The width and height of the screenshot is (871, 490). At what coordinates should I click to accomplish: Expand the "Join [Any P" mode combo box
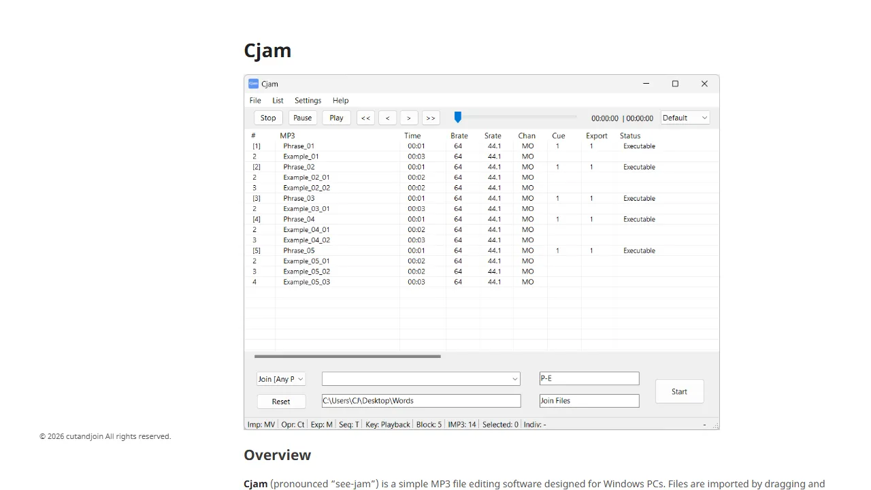[280, 378]
